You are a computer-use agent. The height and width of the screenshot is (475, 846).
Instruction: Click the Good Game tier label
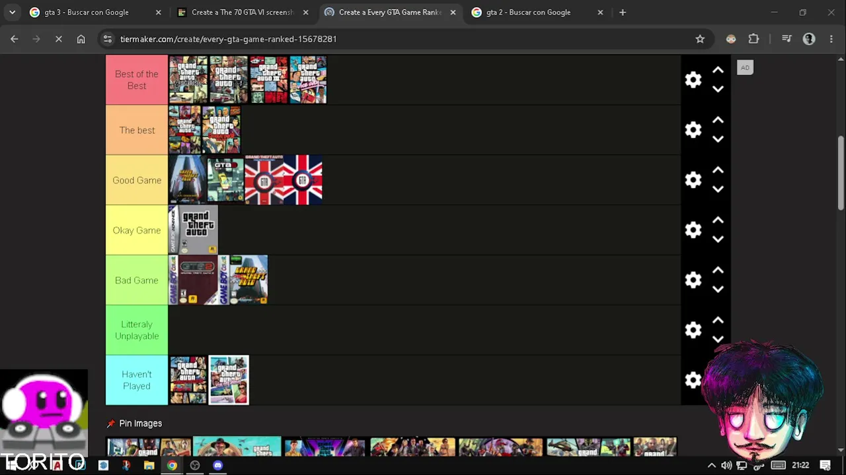point(137,180)
